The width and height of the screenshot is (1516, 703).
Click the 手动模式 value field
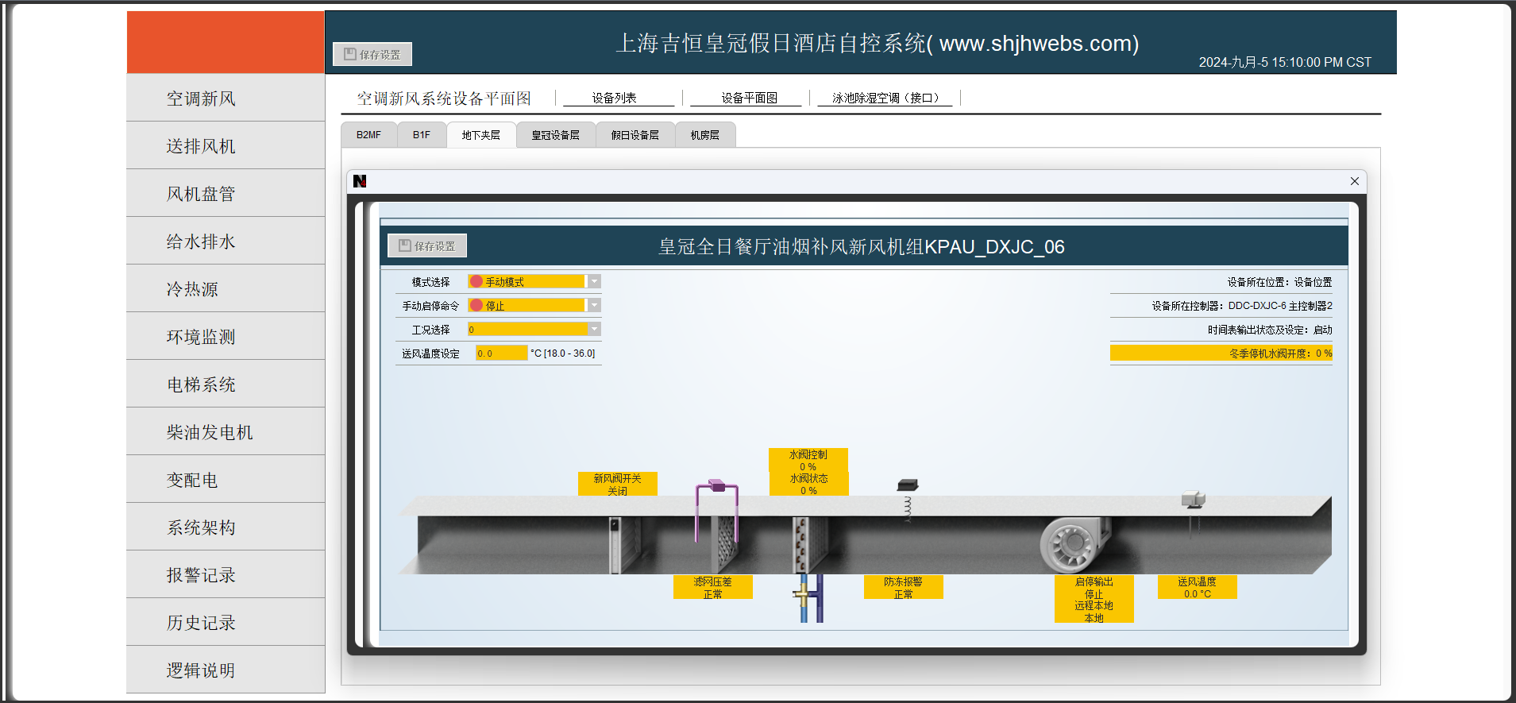click(x=527, y=281)
